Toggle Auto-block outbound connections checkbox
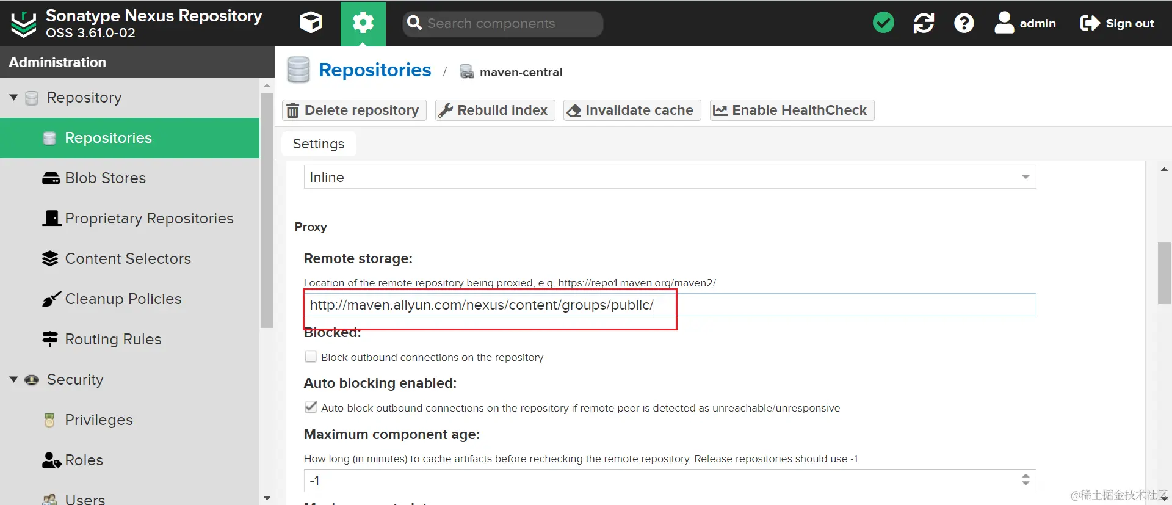The width and height of the screenshot is (1172, 505). (311, 407)
